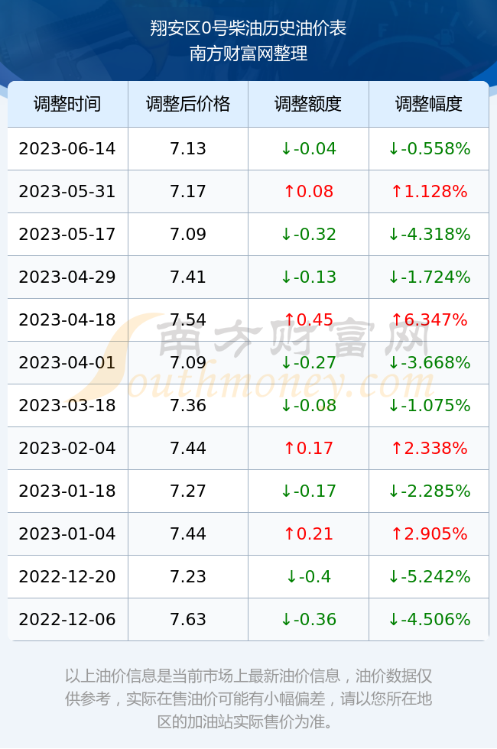Select the 调整幅度 column header
Image resolution: width=497 pixels, height=749 pixels.
pyautogui.click(x=429, y=104)
